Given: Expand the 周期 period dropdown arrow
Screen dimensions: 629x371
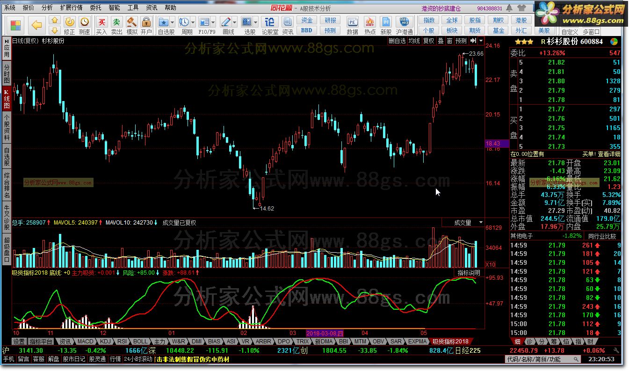Looking at the screenshot, I should (x=193, y=22).
